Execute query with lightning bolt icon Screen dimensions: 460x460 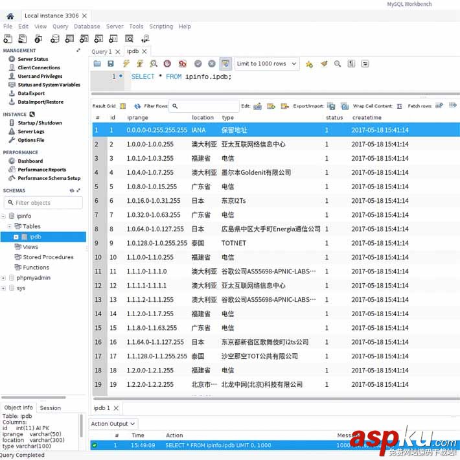[x=126, y=63]
